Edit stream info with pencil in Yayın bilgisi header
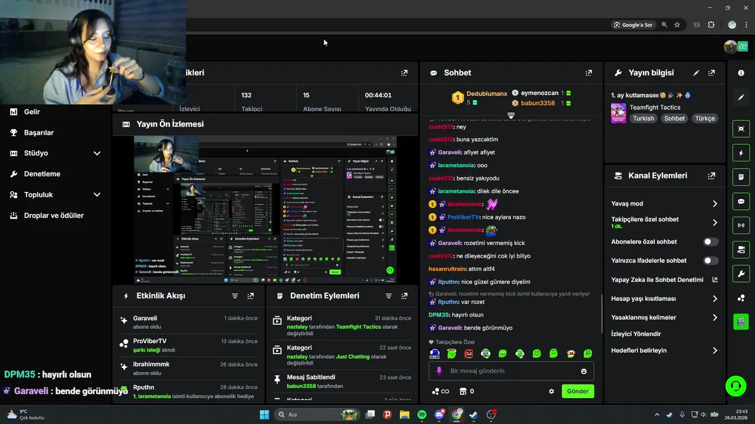755x424 pixels. (x=696, y=73)
